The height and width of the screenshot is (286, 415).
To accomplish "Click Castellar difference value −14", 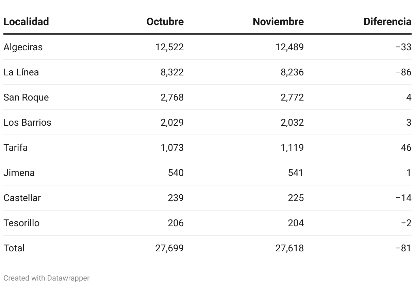I will pyautogui.click(x=404, y=198).
